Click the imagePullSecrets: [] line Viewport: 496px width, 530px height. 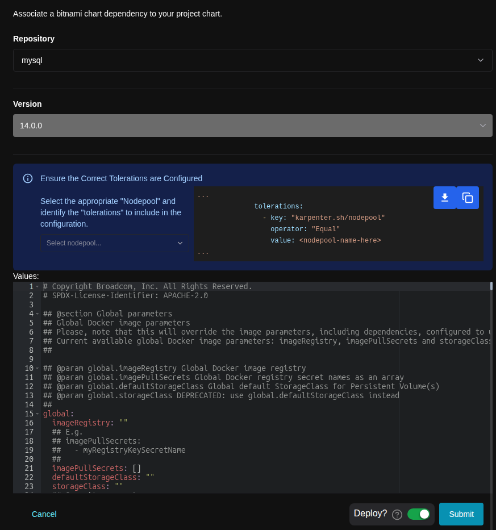97,468
